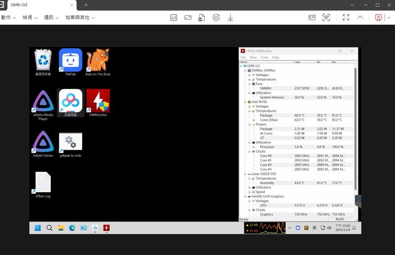Screen dimensions: 395x255
Task: Open the View menu in HWMonitor
Action: [x=253, y=57]
